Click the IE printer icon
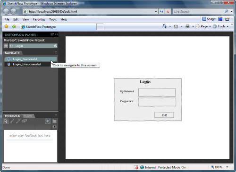The width and height of the screenshot is (236, 172). tap(187, 26)
